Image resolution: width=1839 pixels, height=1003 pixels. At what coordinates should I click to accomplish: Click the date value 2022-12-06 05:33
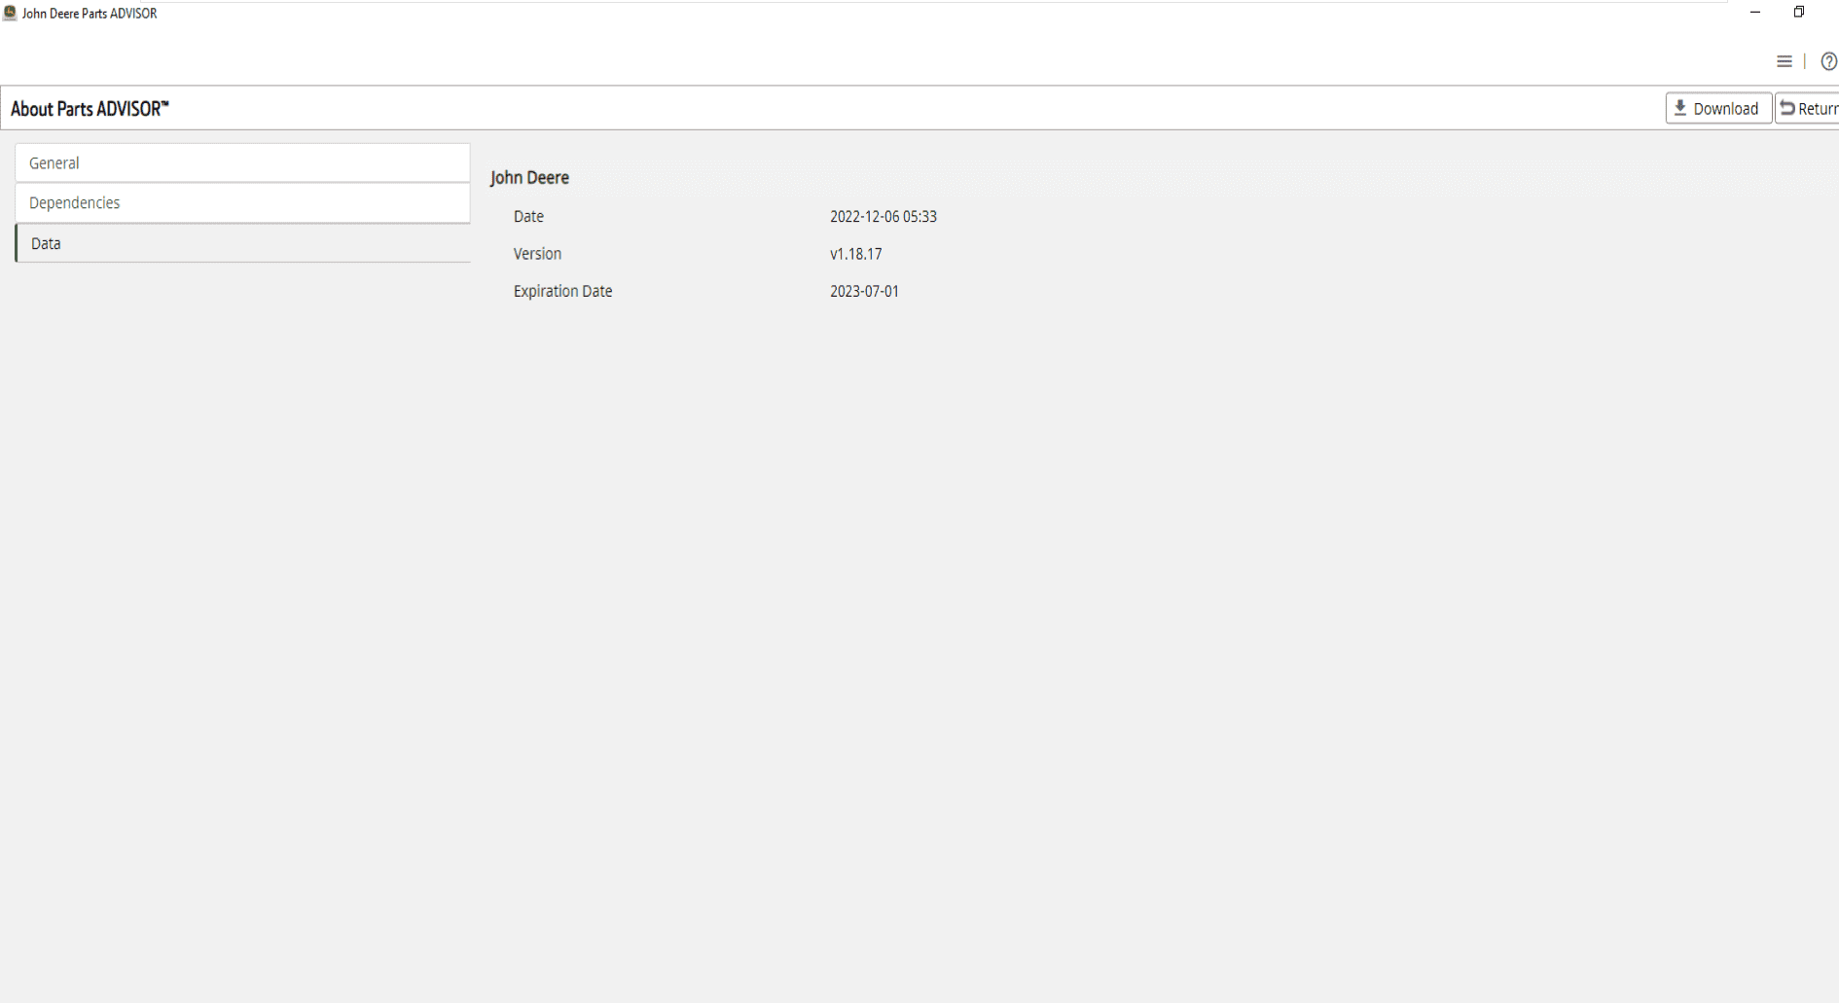(883, 216)
